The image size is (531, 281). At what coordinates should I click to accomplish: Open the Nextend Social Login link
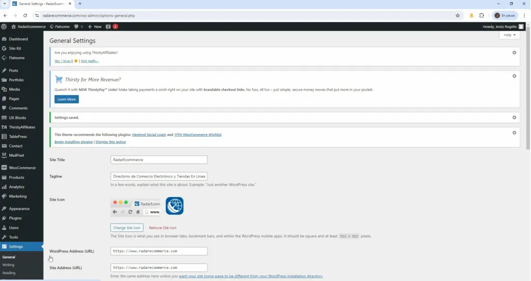point(149,135)
